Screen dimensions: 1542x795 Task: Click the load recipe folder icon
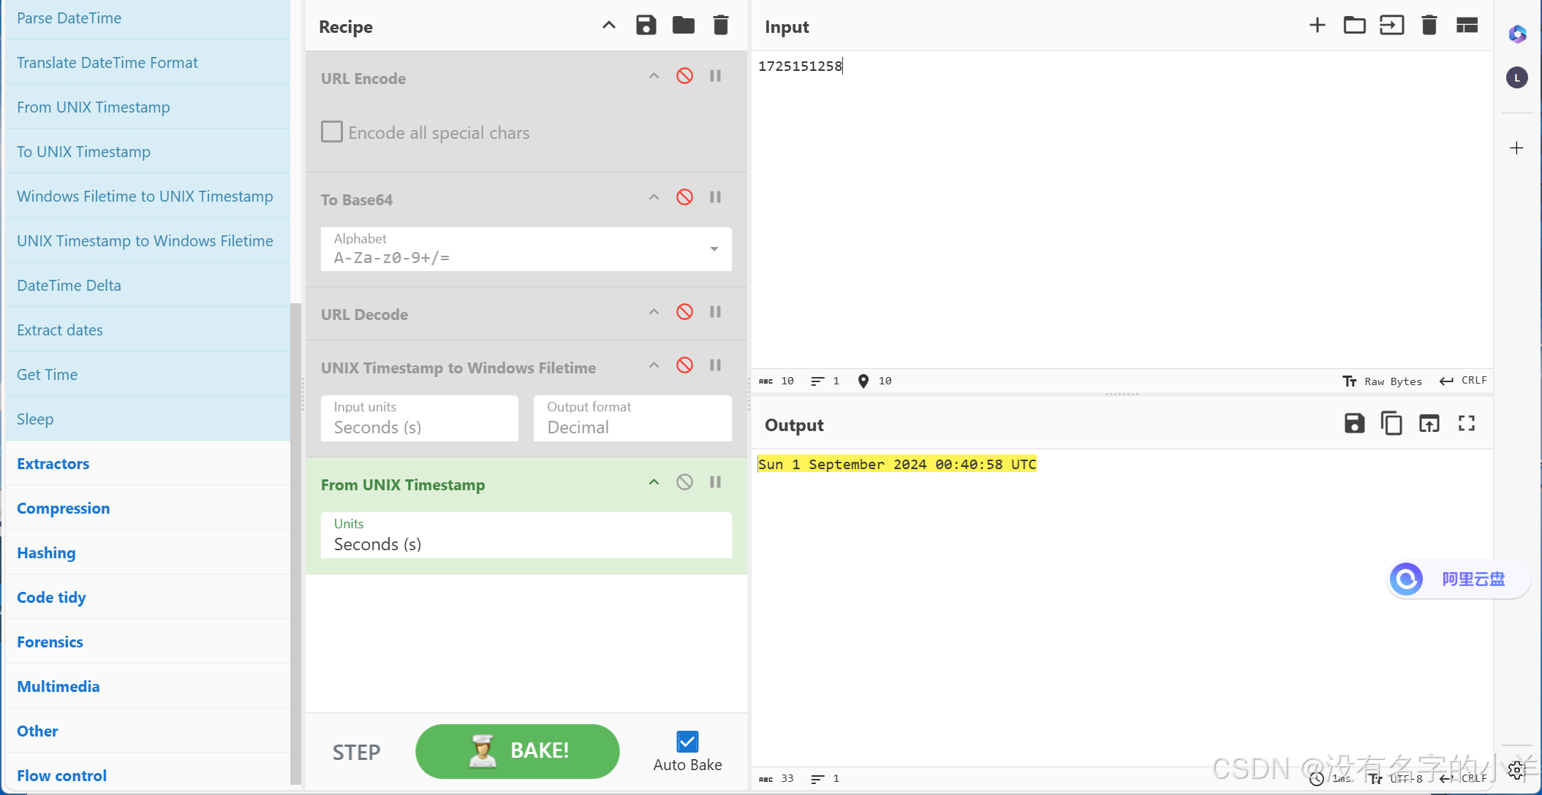click(x=683, y=26)
